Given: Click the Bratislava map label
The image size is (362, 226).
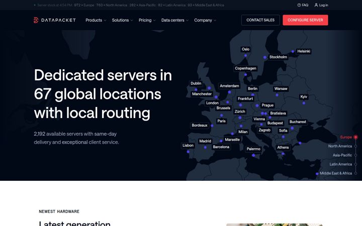Looking at the screenshot, I should pyautogui.click(x=278, y=113).
